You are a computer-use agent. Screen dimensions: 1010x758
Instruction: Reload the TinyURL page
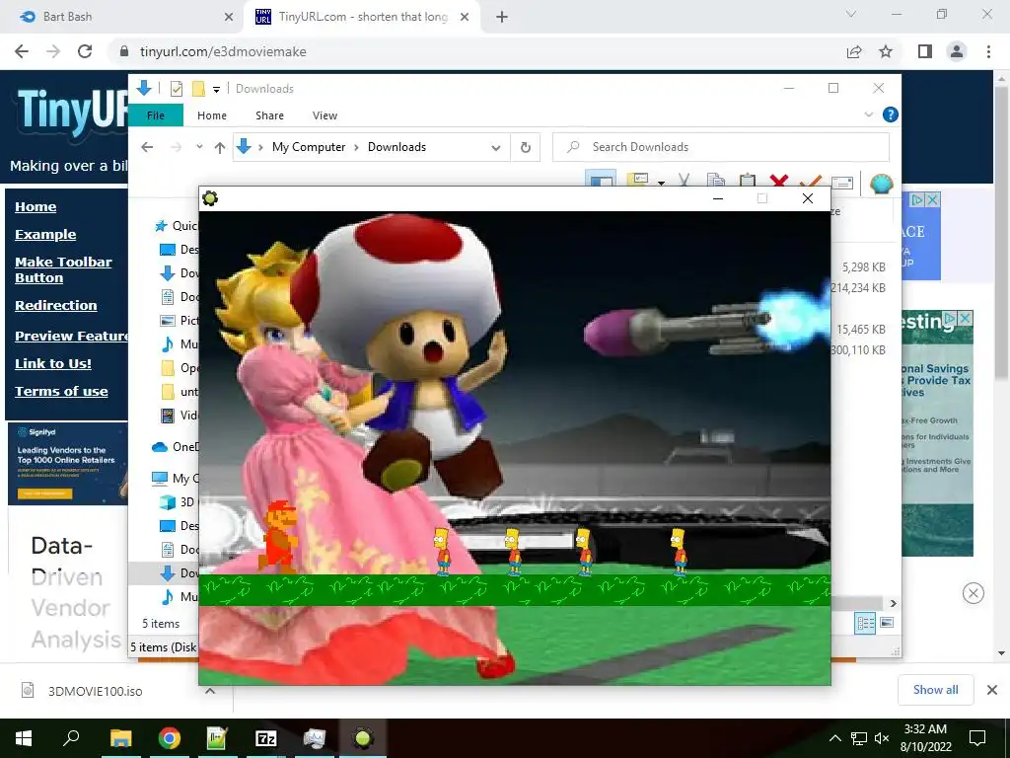[85, 51]
